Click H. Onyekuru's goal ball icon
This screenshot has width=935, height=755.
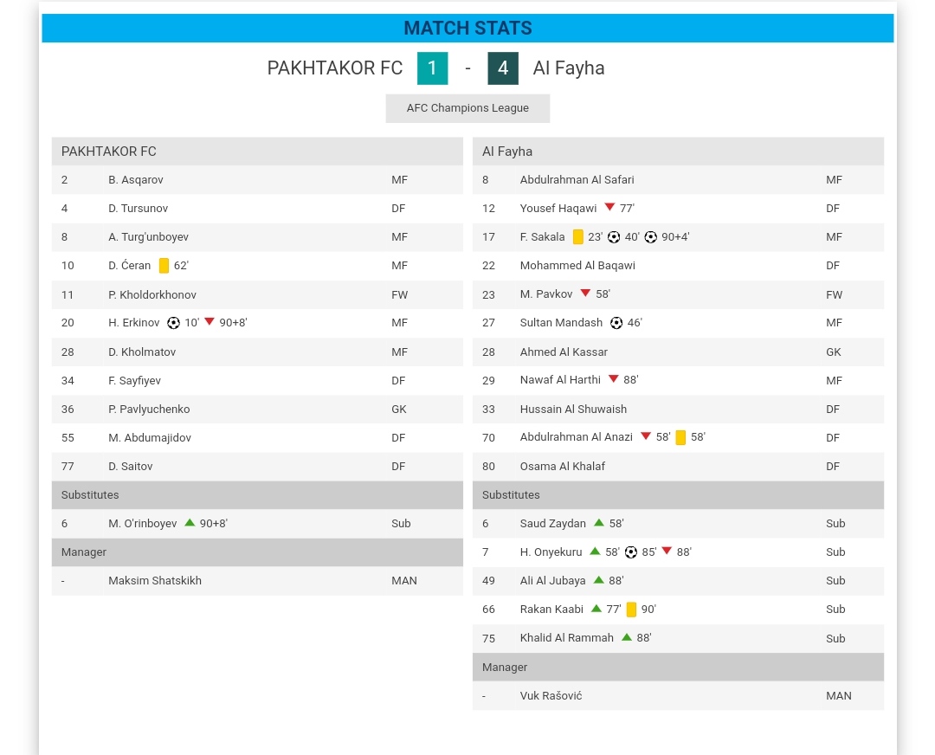(631, 552)
